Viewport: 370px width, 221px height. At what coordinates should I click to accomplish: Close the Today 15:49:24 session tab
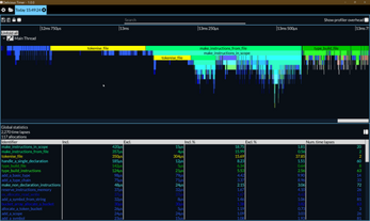pos(44,10)
